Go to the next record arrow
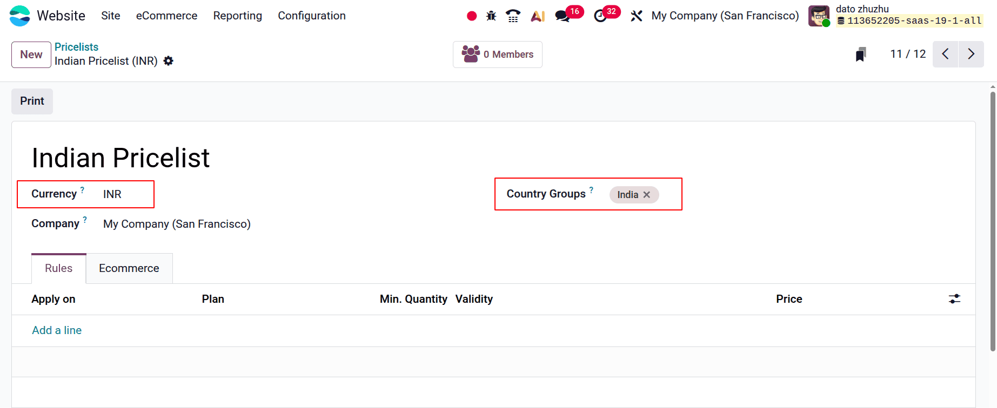 pos(971,54)
